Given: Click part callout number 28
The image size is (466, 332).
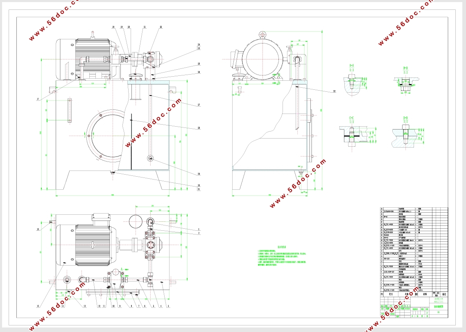Looking at the screenshot, I should [199, 128].
